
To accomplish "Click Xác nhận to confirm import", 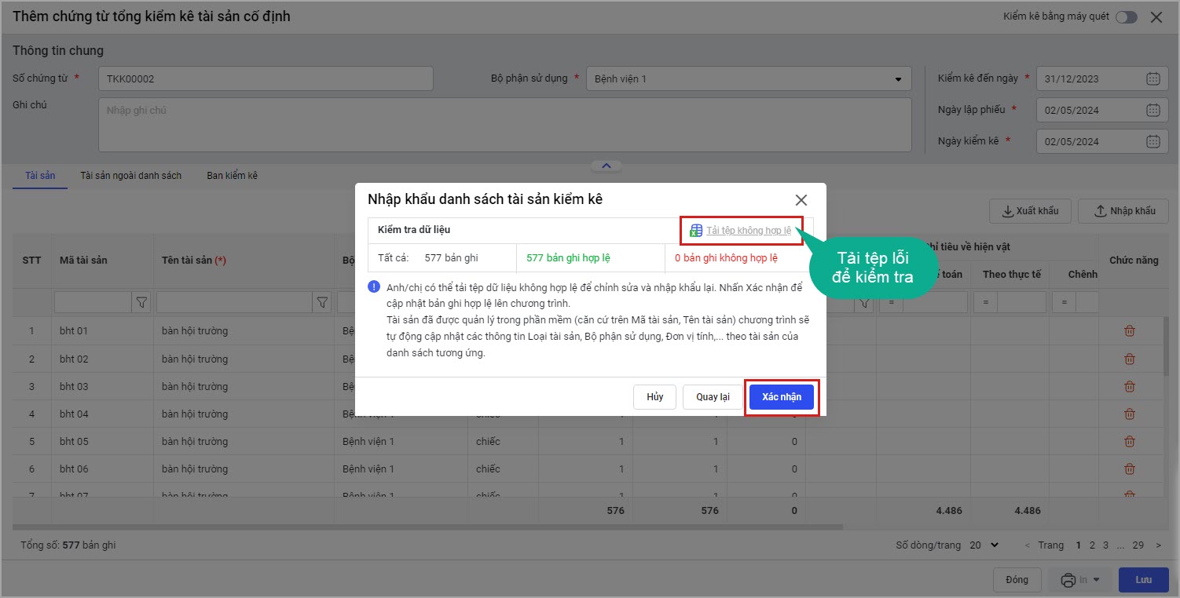I will point(782,397).
